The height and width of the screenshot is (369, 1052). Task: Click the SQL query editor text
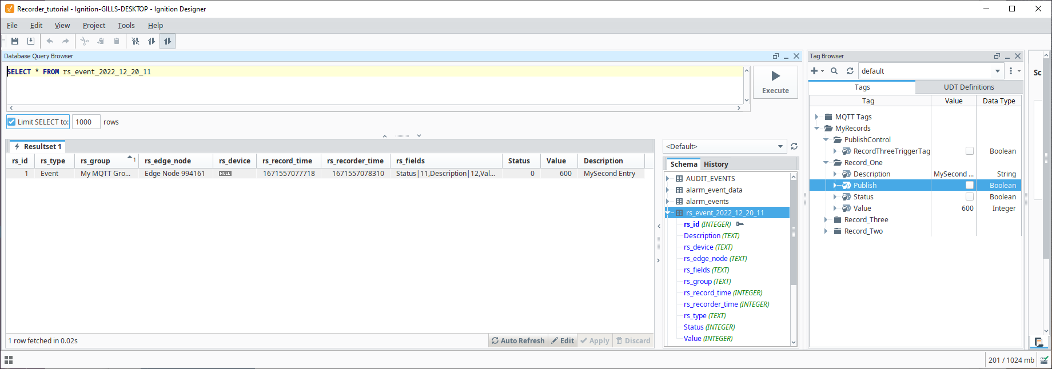[x=79, y=72]
